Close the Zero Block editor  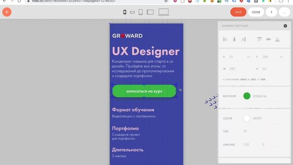tap(256, 12)
